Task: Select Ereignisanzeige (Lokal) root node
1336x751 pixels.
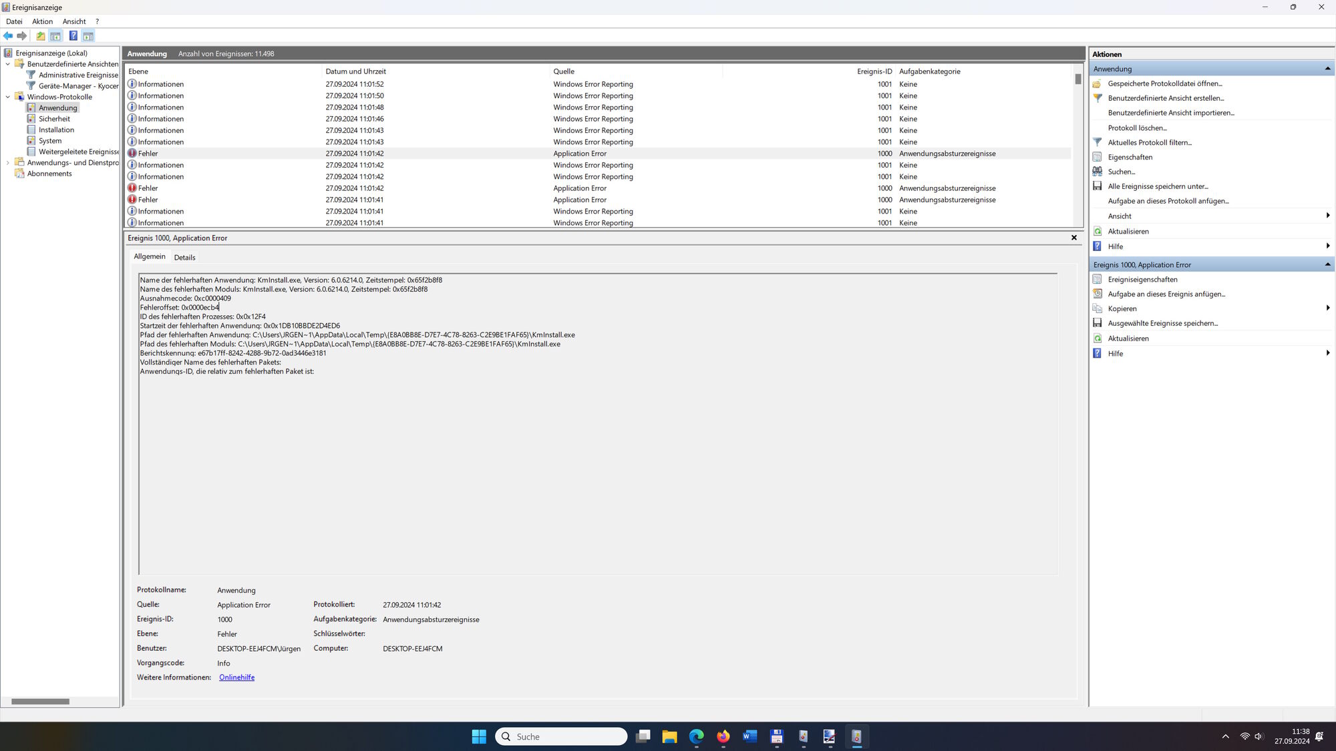Action: click(51, 53)
